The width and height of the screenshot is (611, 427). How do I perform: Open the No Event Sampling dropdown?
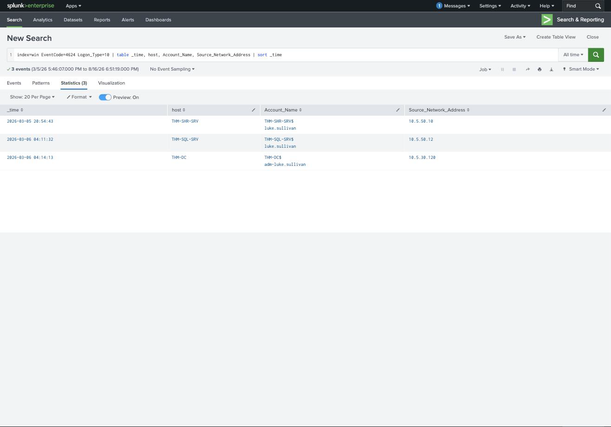(172, 69)
